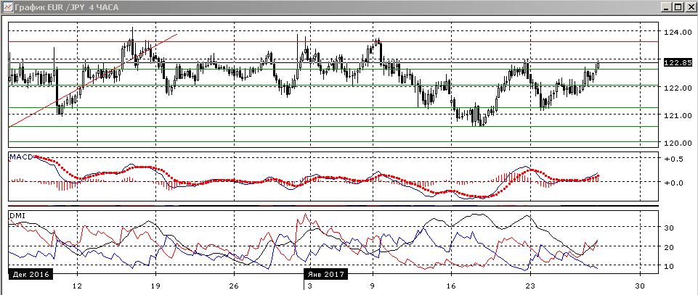
Task: Click the 124.00 price axis label
Action: pyautogui.click(x=677, y=33)
